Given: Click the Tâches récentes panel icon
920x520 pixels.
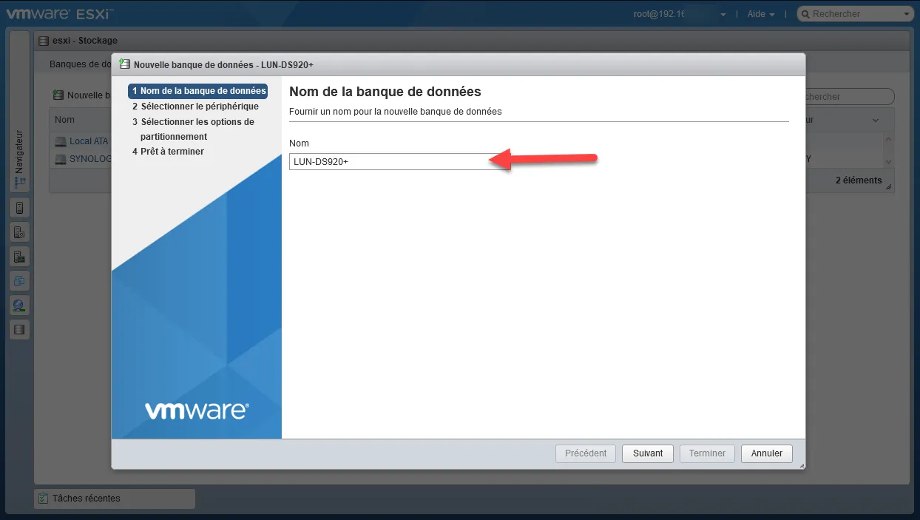Looking at the screenshot, I should tap(43, 499).
